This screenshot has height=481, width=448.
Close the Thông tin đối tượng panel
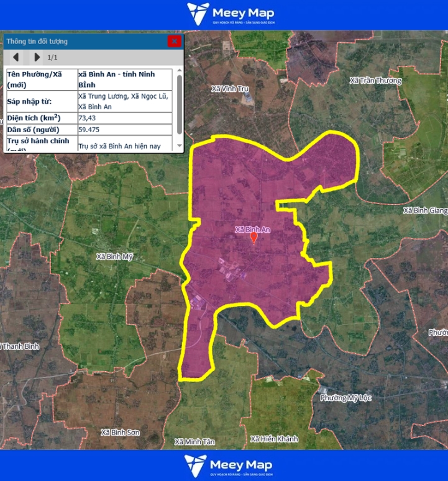tap(174, 42)
